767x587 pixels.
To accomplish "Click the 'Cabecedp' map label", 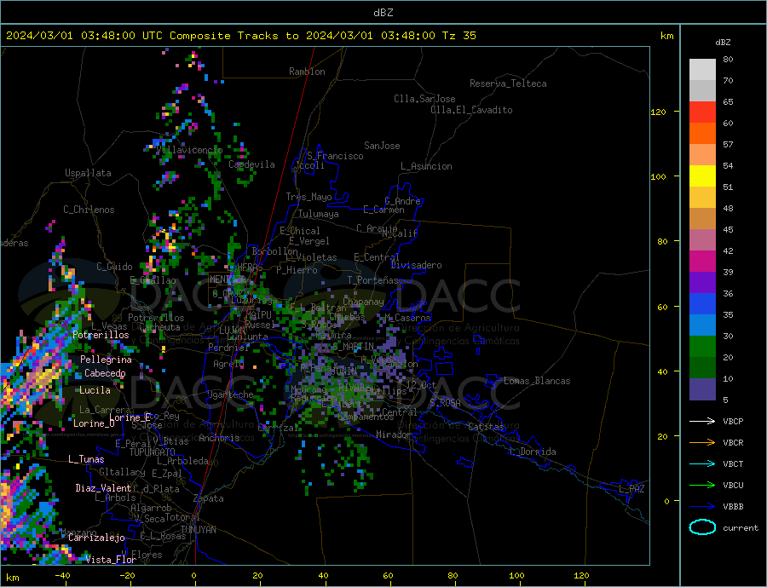I will (105, 373).
